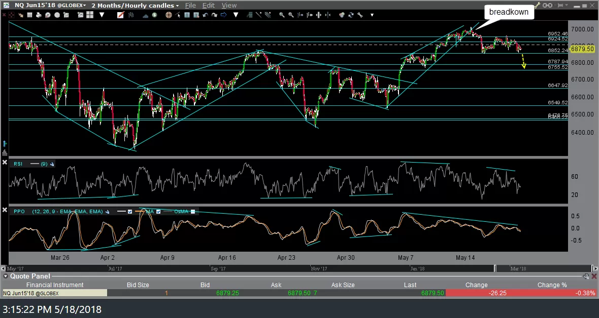Close the RSI indicator panel
Viewport: 599px width, 318px height.
tap(5, 163)
